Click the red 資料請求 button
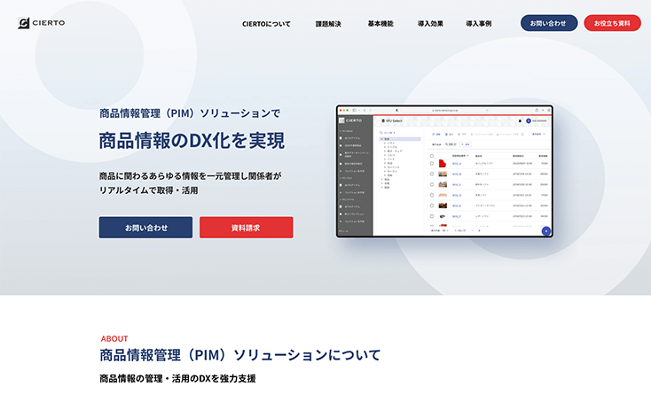This screenshot has width=651, height=402. (246, 228)
